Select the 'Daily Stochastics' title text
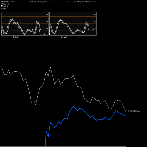The height and width of the screenshot is (147, 147). pos(8,2)
